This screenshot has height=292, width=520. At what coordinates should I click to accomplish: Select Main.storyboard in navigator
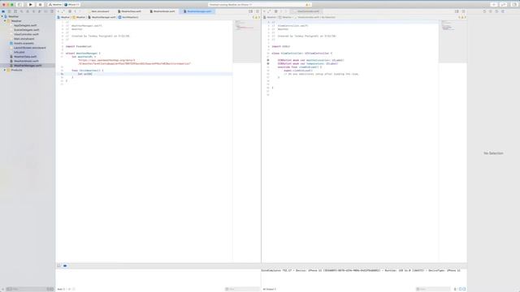(x=24, y=39)
